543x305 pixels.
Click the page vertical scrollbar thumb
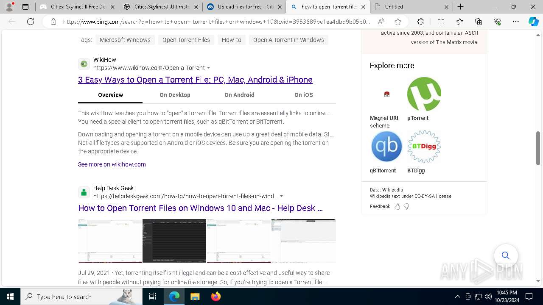point(538,148)
